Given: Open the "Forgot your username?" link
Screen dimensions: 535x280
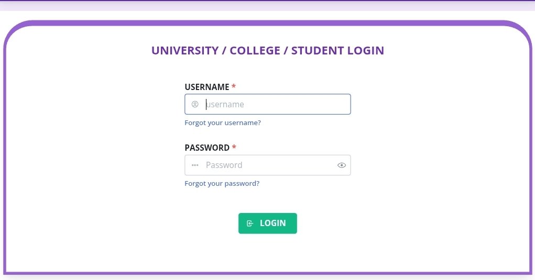Looking at the screenshot, I should (223, 123).
